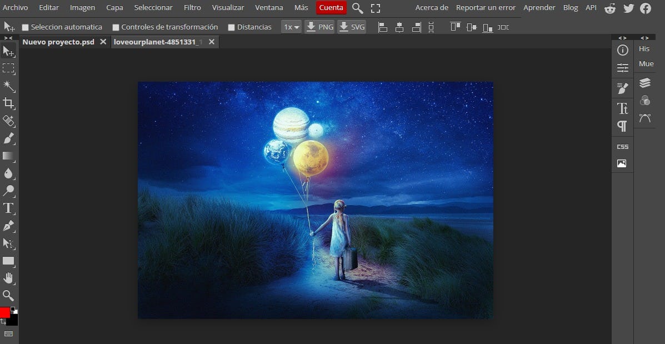Select the Magic Wand tool
Screen dimensions: 665x344
tap(8, 86)
